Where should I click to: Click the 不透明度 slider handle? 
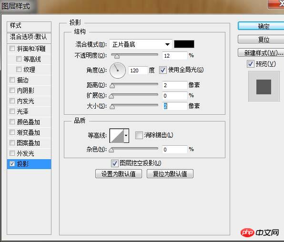pyautogui.click(x=117, y=56)
